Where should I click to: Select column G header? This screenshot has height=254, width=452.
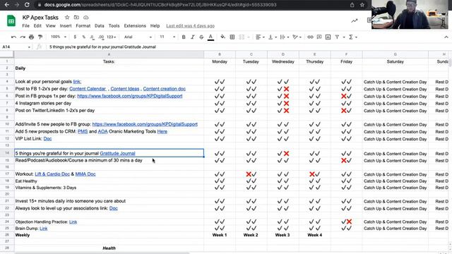pos(395,54)
